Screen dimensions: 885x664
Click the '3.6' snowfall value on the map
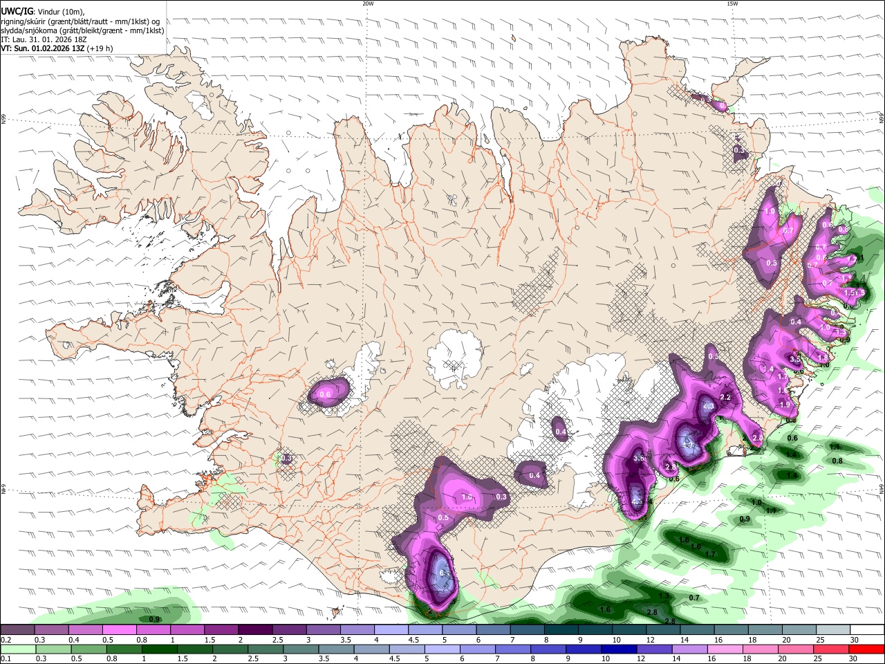pos(639,458)
